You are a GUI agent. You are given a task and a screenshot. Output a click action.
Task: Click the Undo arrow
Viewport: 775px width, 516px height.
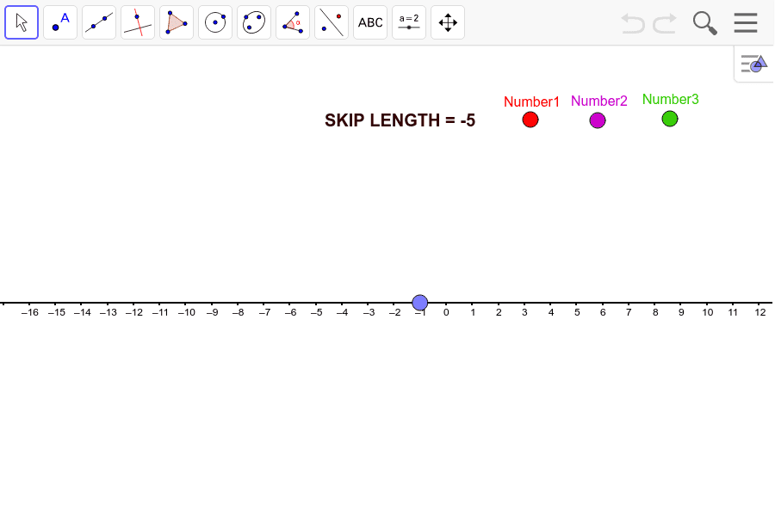(x=633, y=23)
